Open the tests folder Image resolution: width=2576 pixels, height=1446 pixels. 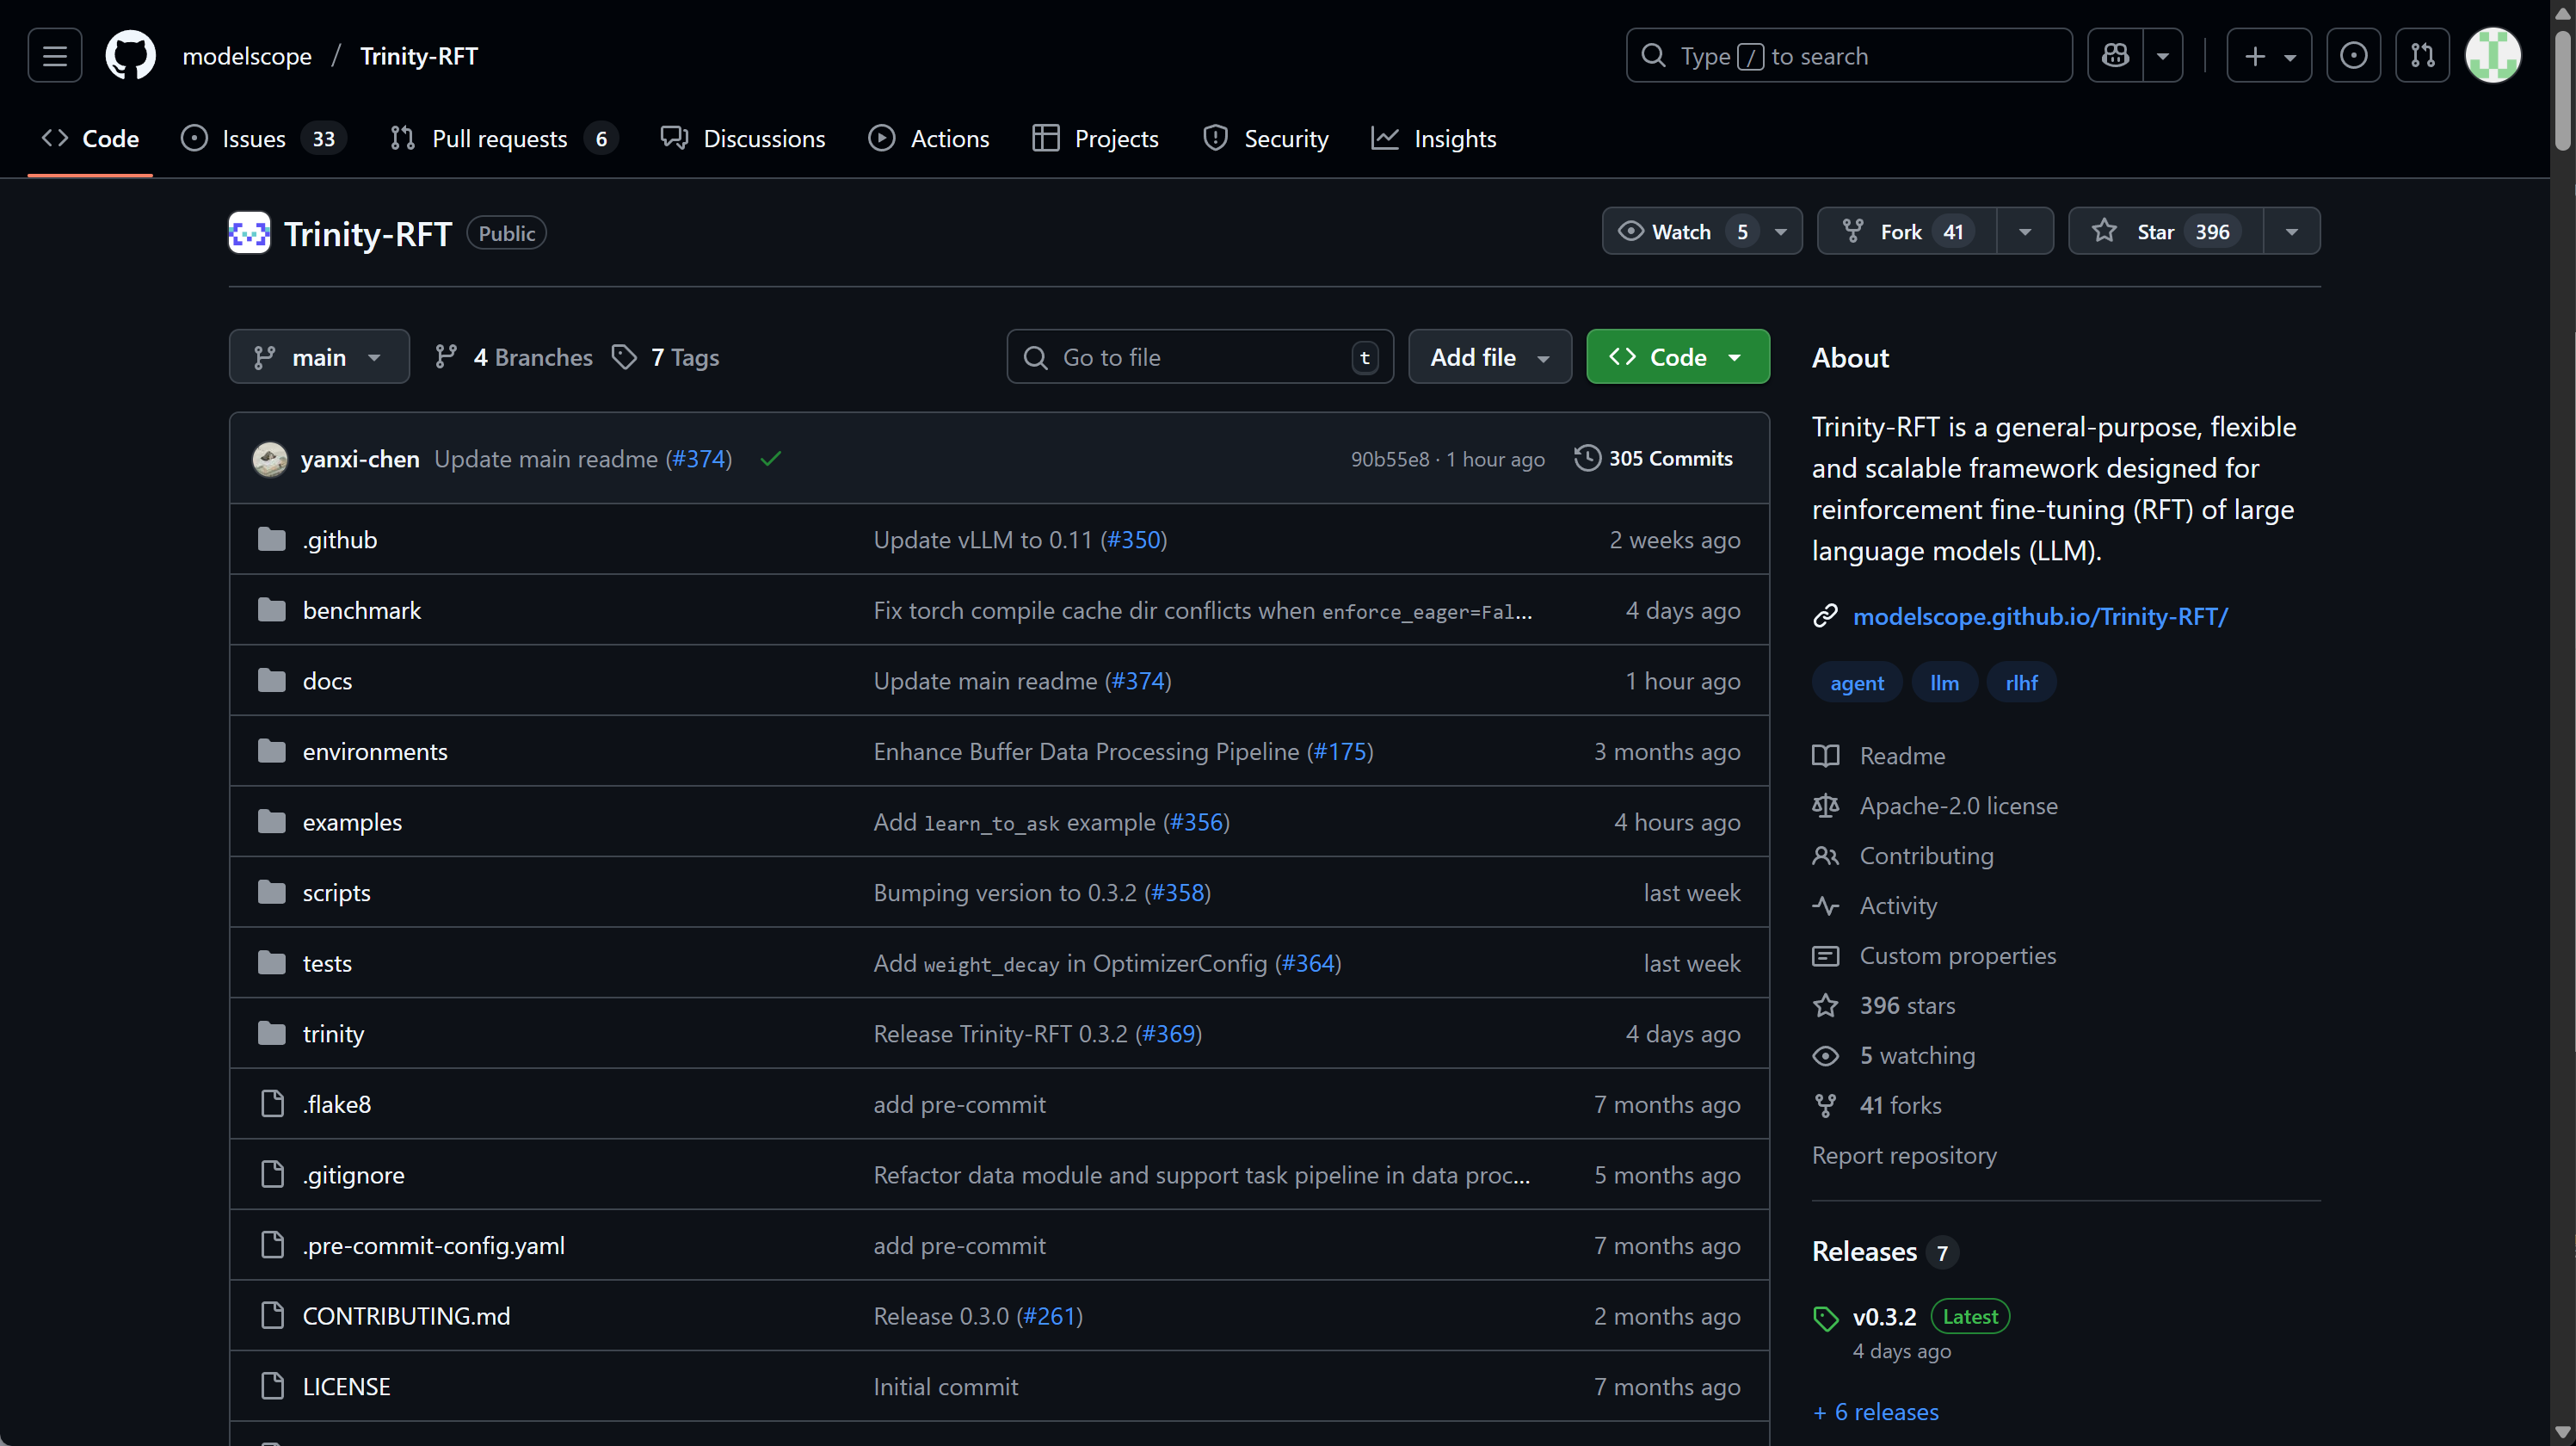tap(327, 962)
